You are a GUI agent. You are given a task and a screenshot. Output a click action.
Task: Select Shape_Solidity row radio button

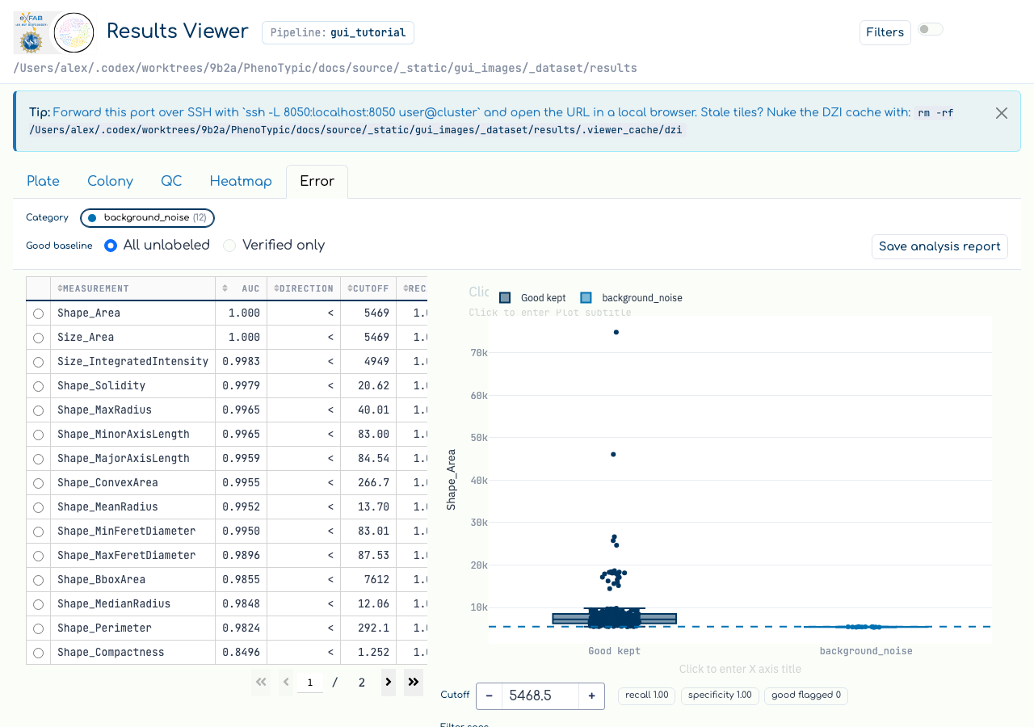click(38, 386)
